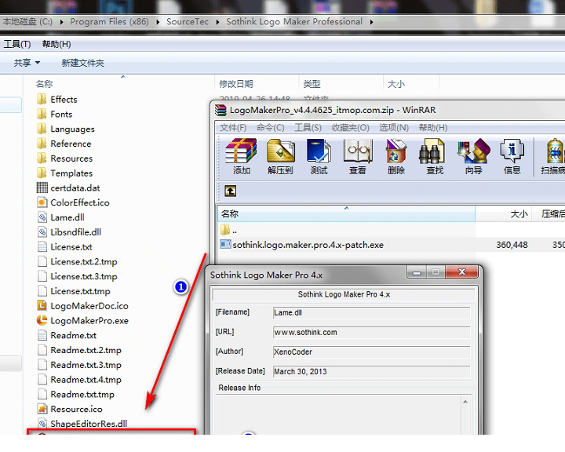Viewport: 565px width, 452px height.
Task: Click WinRAR Info (信息) icon
Action: [512, 156]
